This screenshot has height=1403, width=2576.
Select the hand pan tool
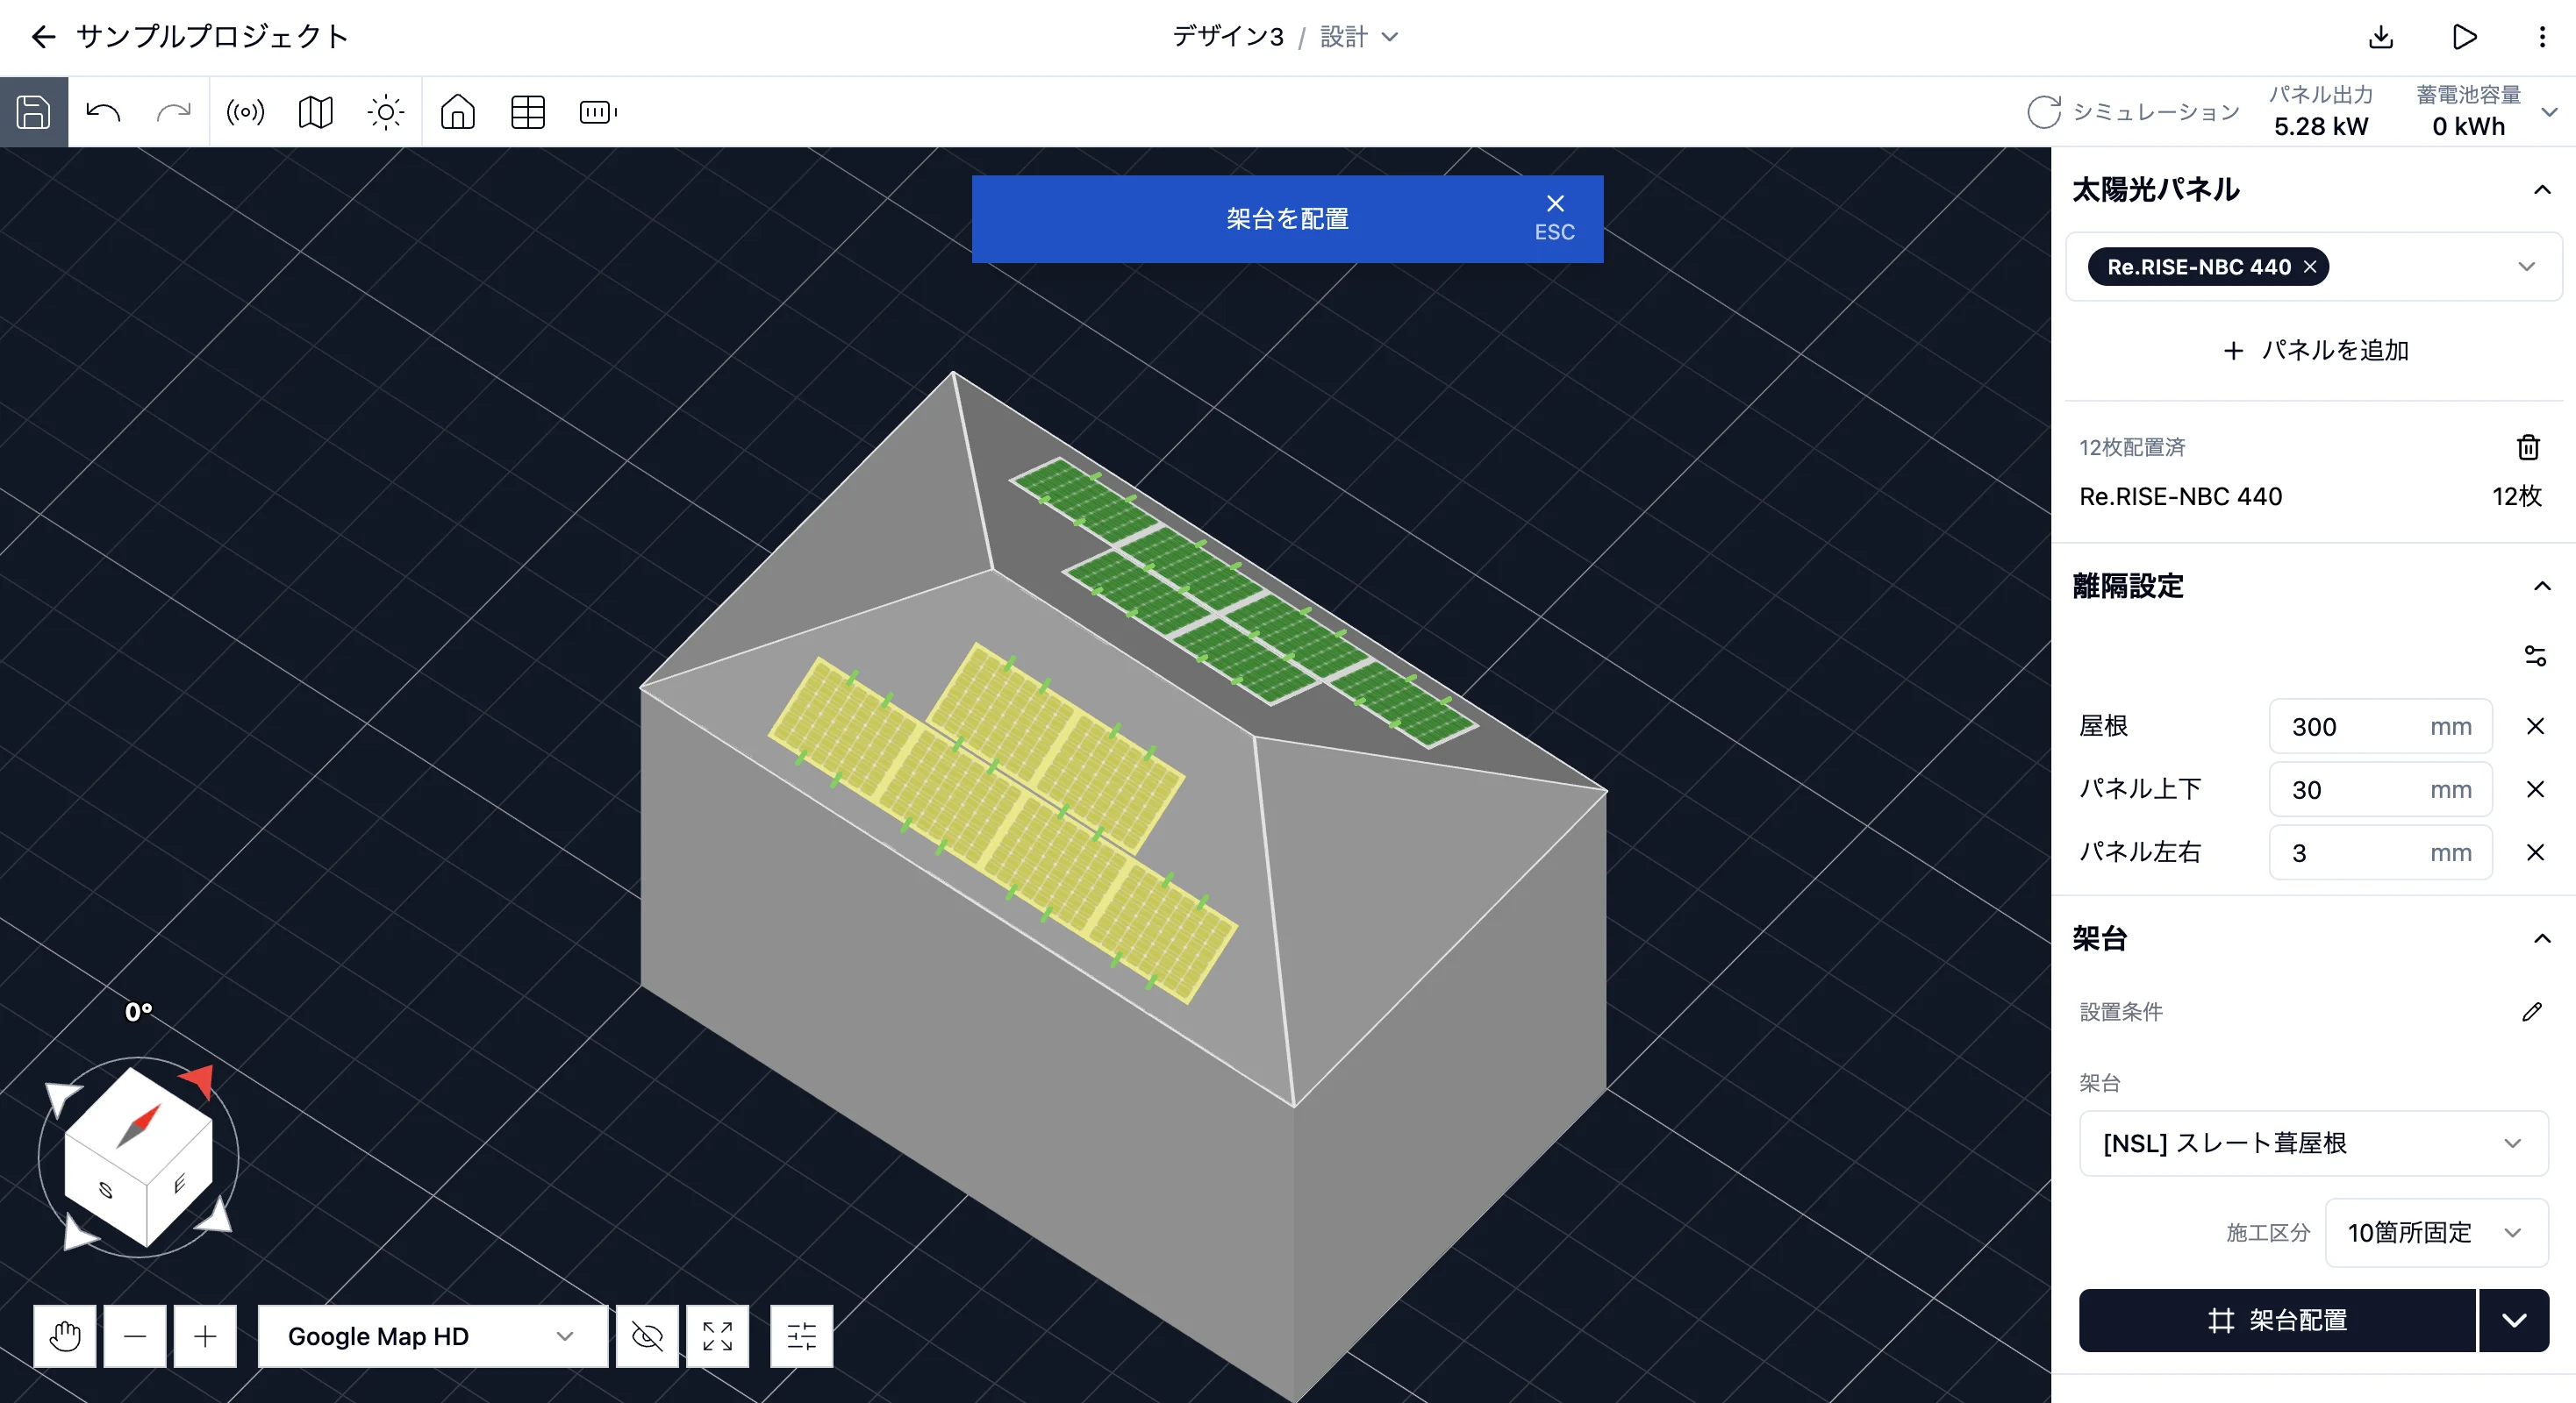[65, 1336]
